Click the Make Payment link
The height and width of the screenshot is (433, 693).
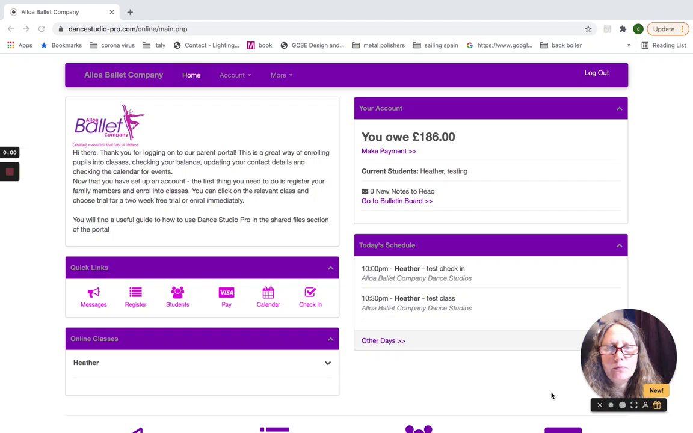389,151
